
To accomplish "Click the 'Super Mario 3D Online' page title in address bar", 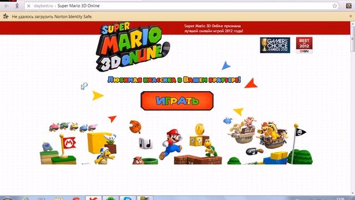I will coord(78,6).
